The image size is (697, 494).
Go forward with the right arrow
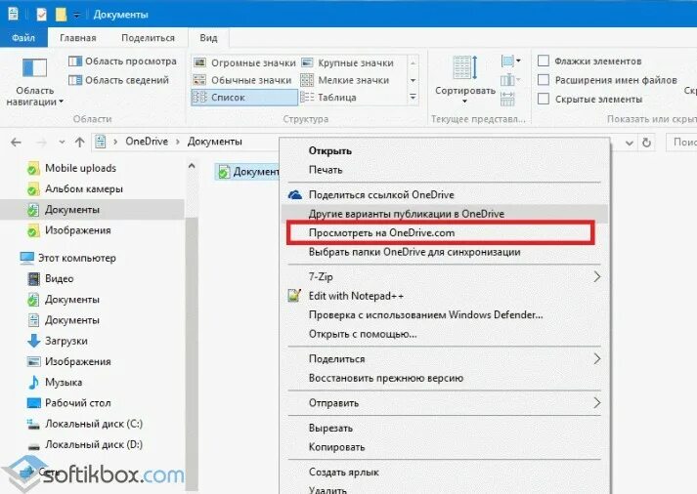click(x=41, y=142)
